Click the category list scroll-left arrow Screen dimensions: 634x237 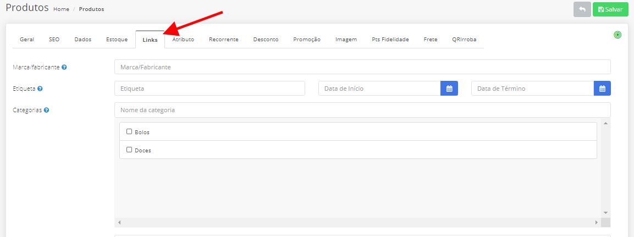click(x=119, y=223)
